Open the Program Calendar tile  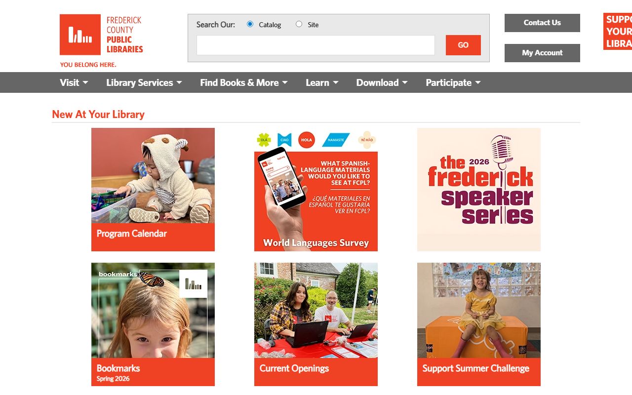tap(153, 190)
